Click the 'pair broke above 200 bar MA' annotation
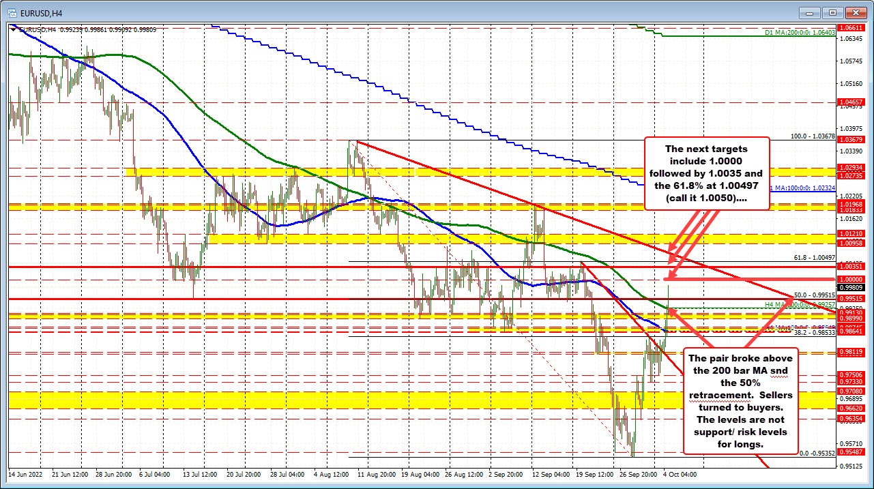The image size is (874, 489). point(741,402)
